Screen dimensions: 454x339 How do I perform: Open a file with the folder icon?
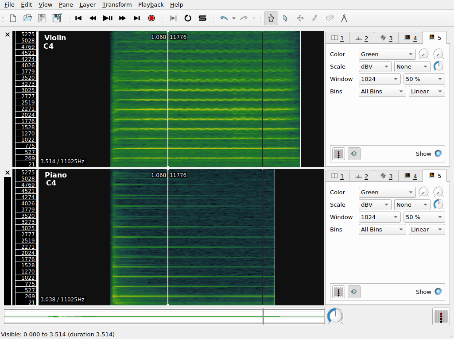click(27, 18)
